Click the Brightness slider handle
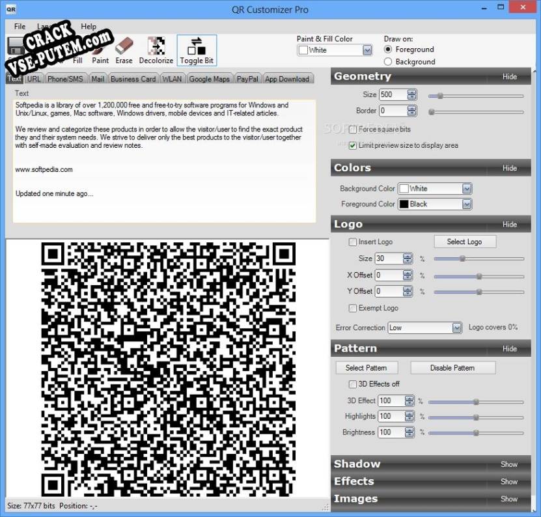 (x=476, y=433)
